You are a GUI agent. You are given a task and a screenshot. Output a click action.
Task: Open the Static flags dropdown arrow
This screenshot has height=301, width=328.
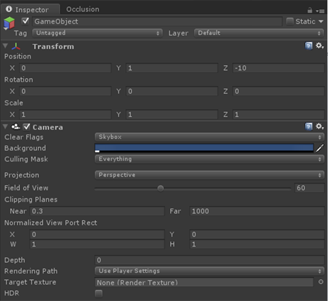click(x=321, y=22)
